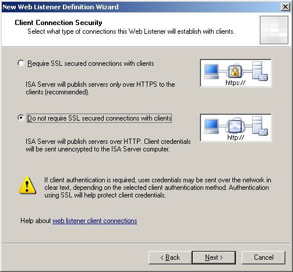
Task: Click the "Do not require SSL" label text
Action: click(99, 118)
